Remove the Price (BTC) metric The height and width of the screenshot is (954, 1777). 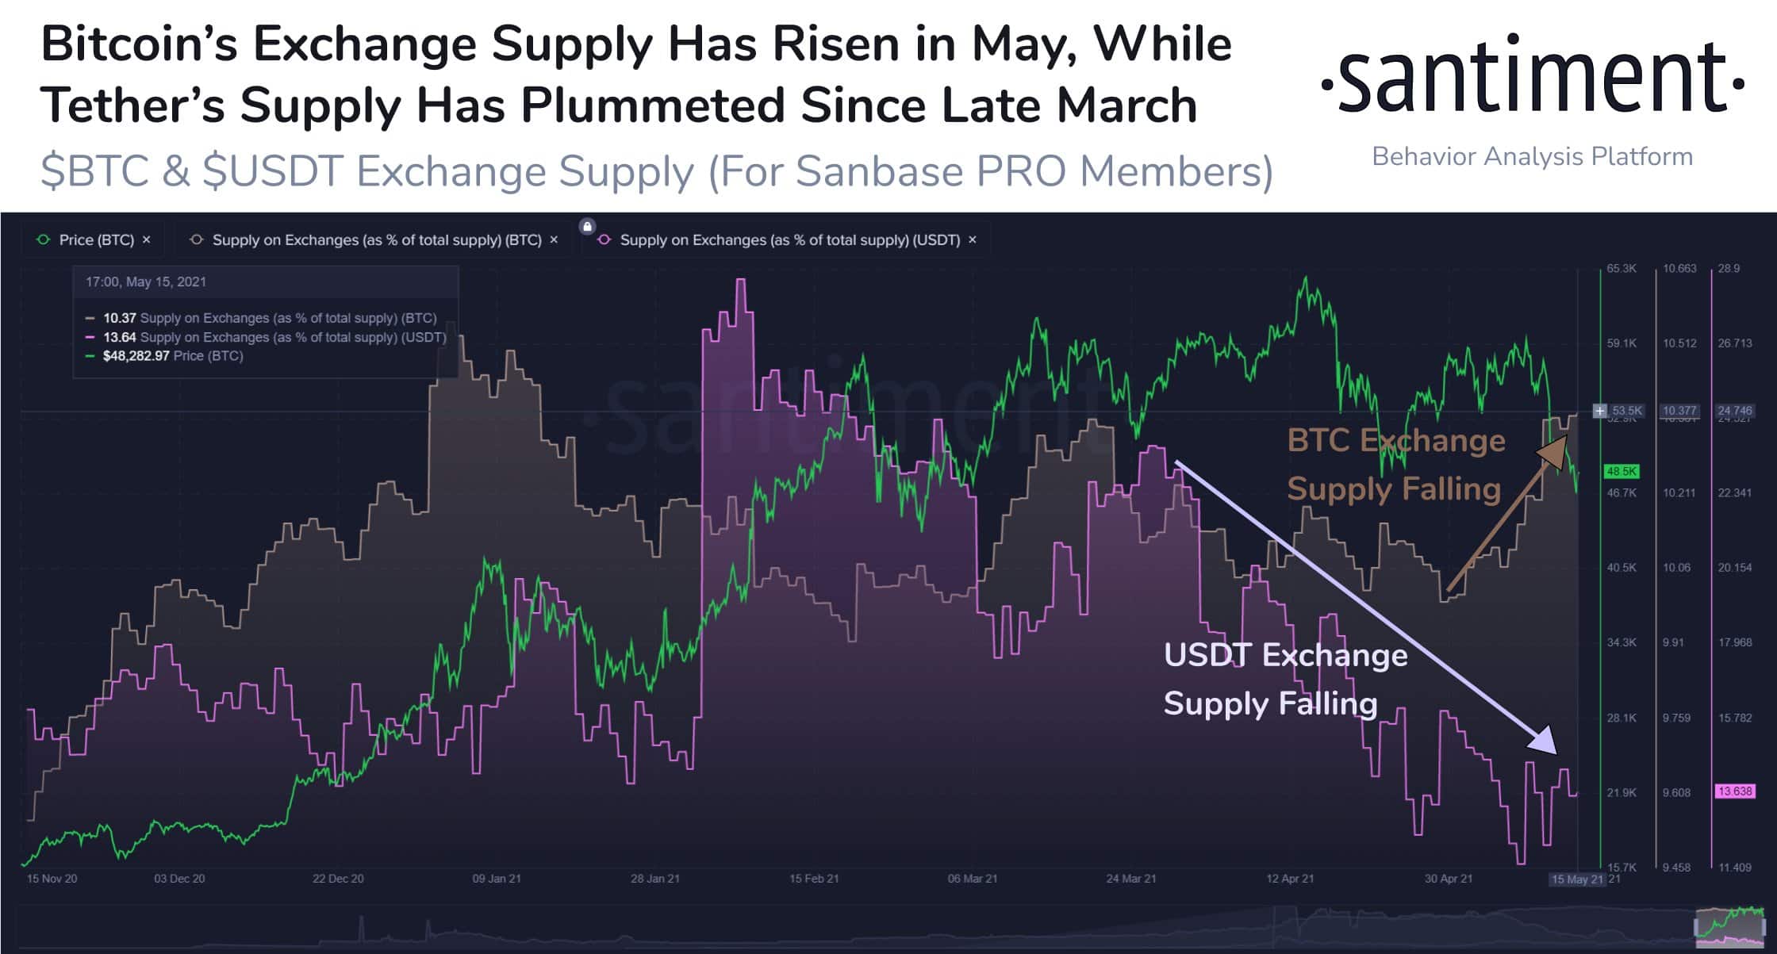pyautogui.click(x=146, y=239)
